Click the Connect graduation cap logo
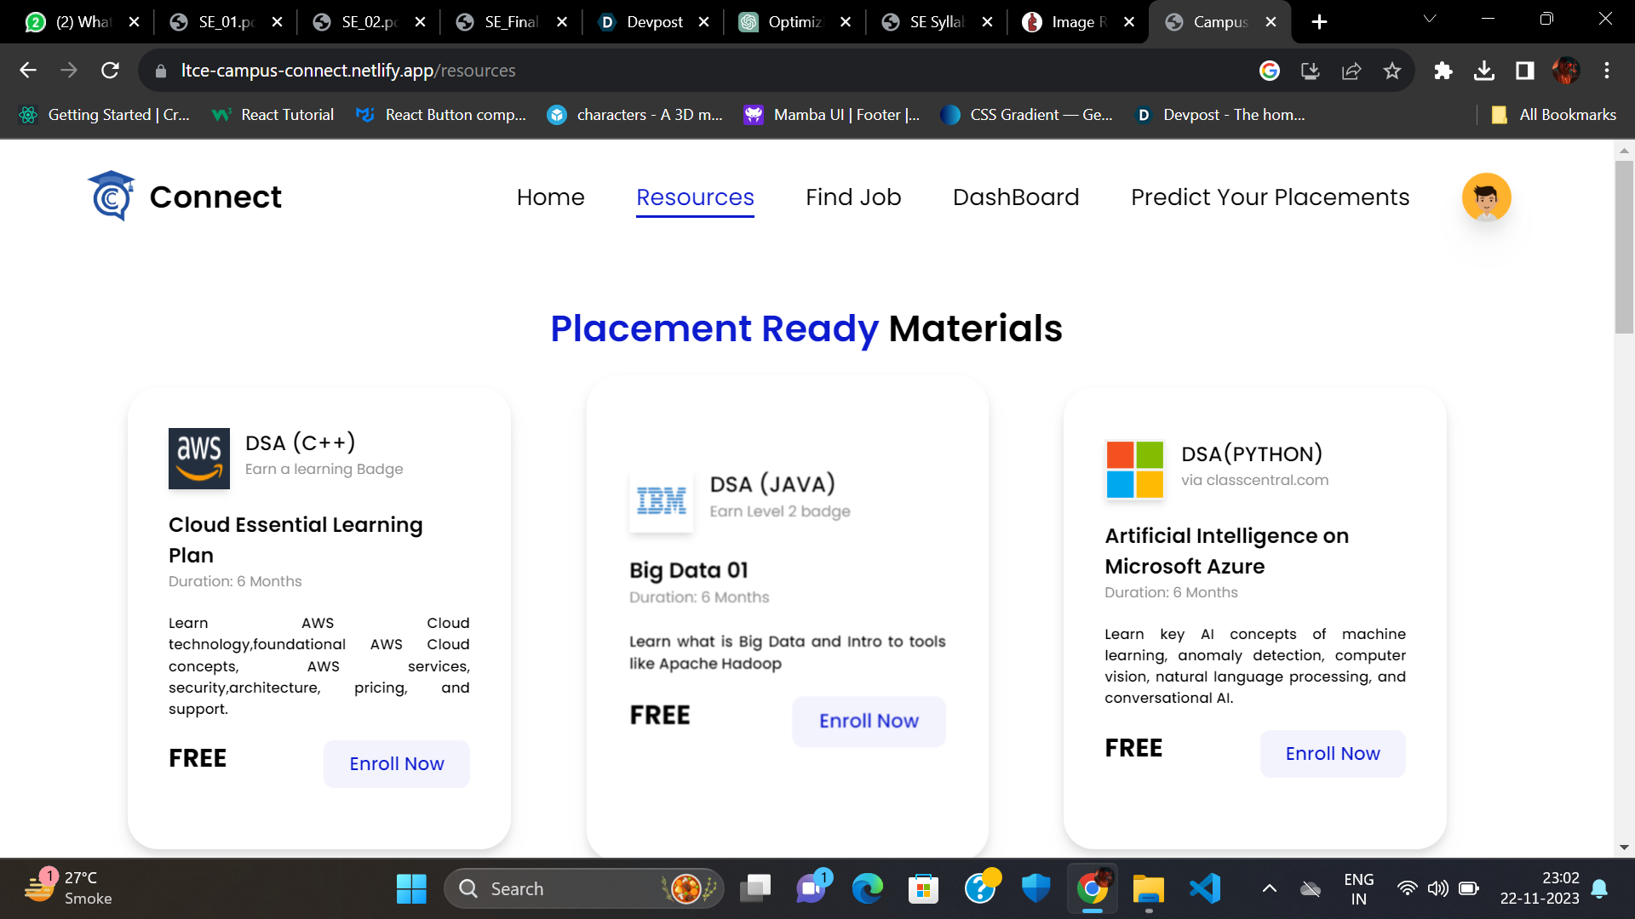Screen dimensions: 1635x919 112,197
